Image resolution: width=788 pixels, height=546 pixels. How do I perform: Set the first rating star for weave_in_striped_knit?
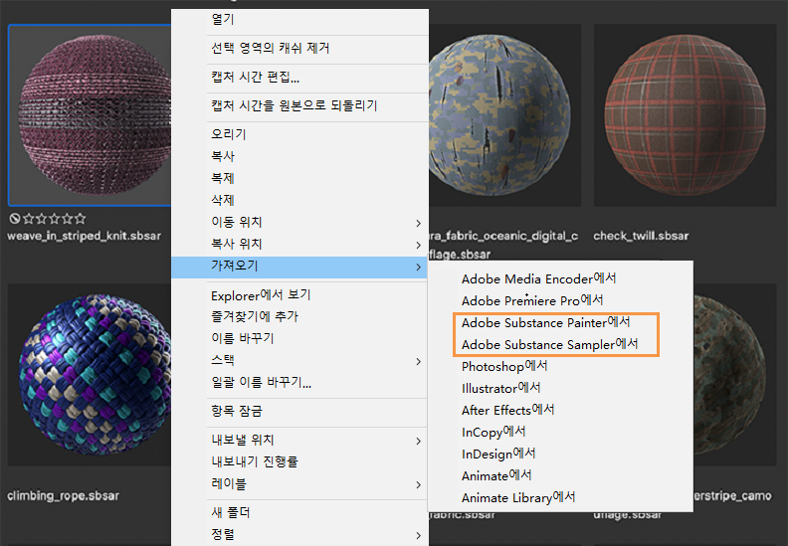(28, 219)
